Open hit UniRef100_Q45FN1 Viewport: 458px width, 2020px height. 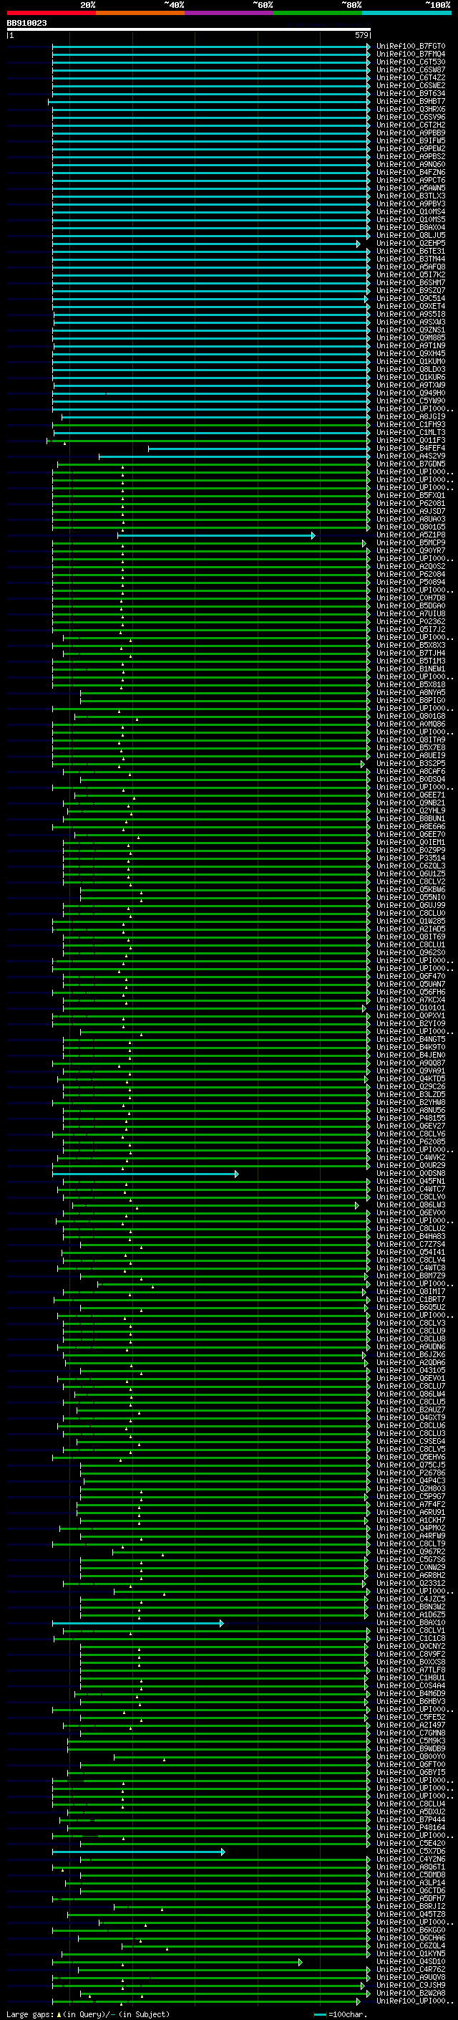pos(411,1181)
